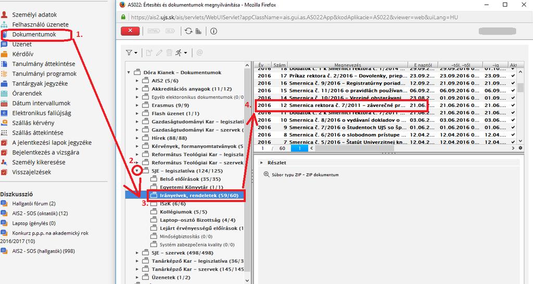Click the new document icon
The height and width of the screenshot is (284, 533).
coord(149,53)
